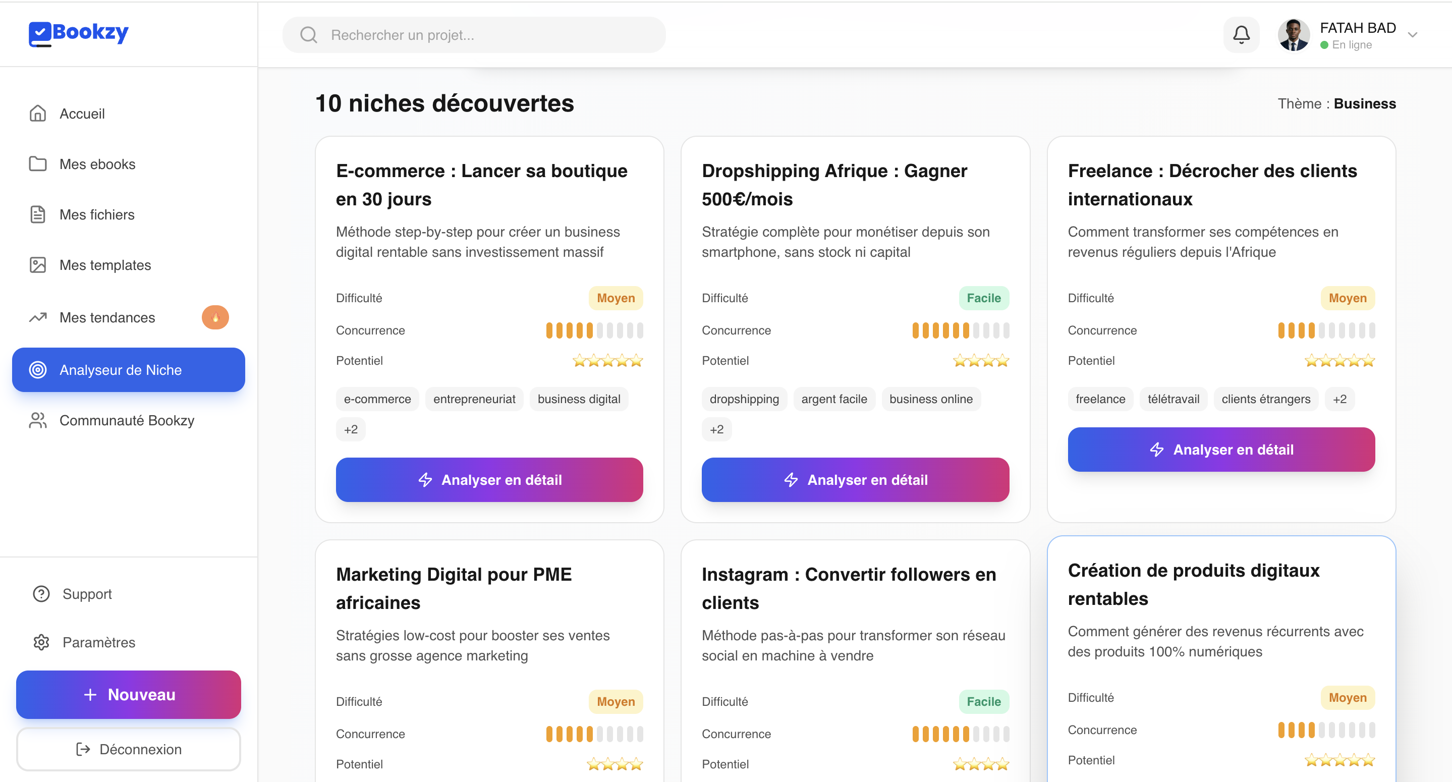This screenshot has height=782, width=1452.
Task: Click the notification bell icon
Action: (x=1241, y=35)
